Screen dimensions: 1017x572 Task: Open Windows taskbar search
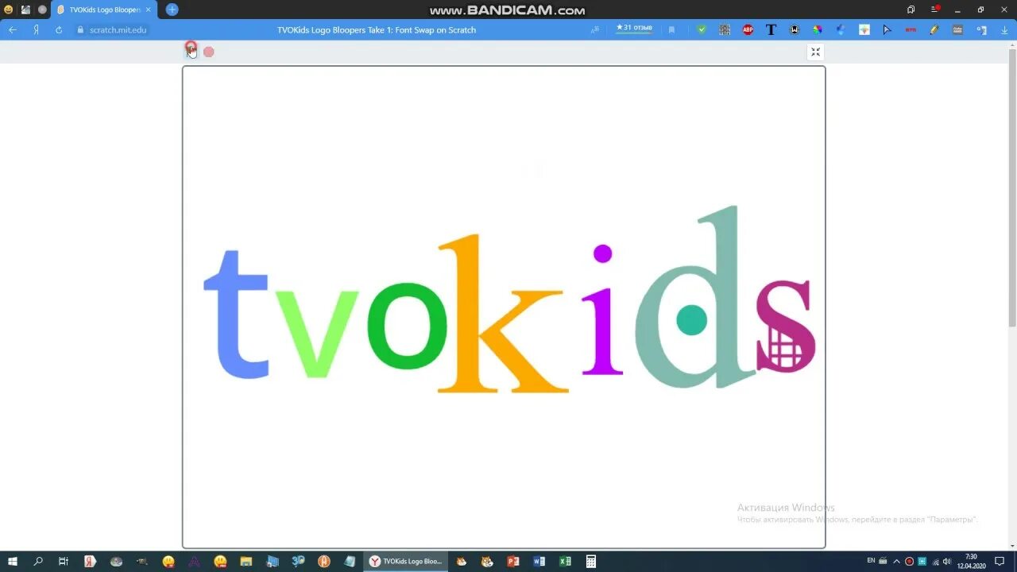[x=38, y=561]
